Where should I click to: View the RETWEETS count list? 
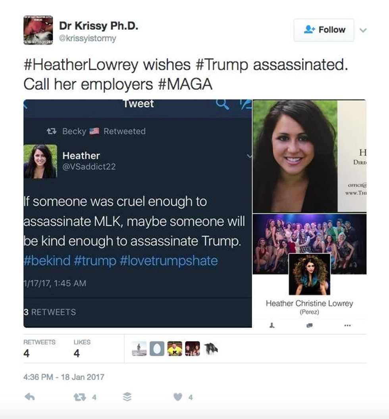click(39, 349)
